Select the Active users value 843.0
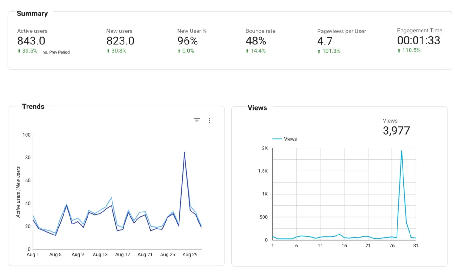This screenshot has width=455, height=273. (31, 41)
